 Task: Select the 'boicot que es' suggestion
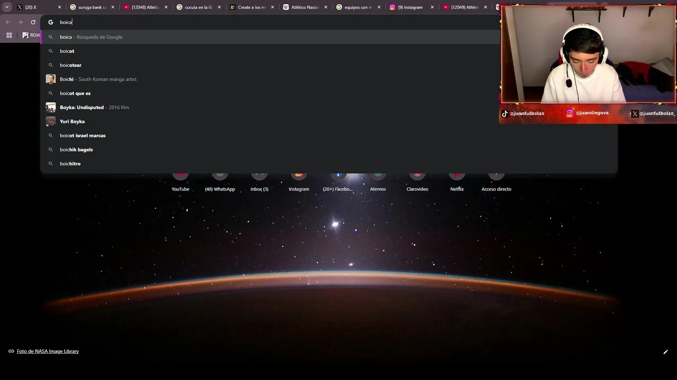329,93
